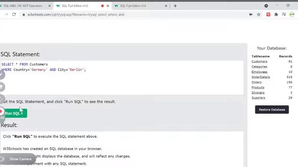Screen dimensions: 298x167
Task: Open the browser profile avatar
Action: pos(292,14)
